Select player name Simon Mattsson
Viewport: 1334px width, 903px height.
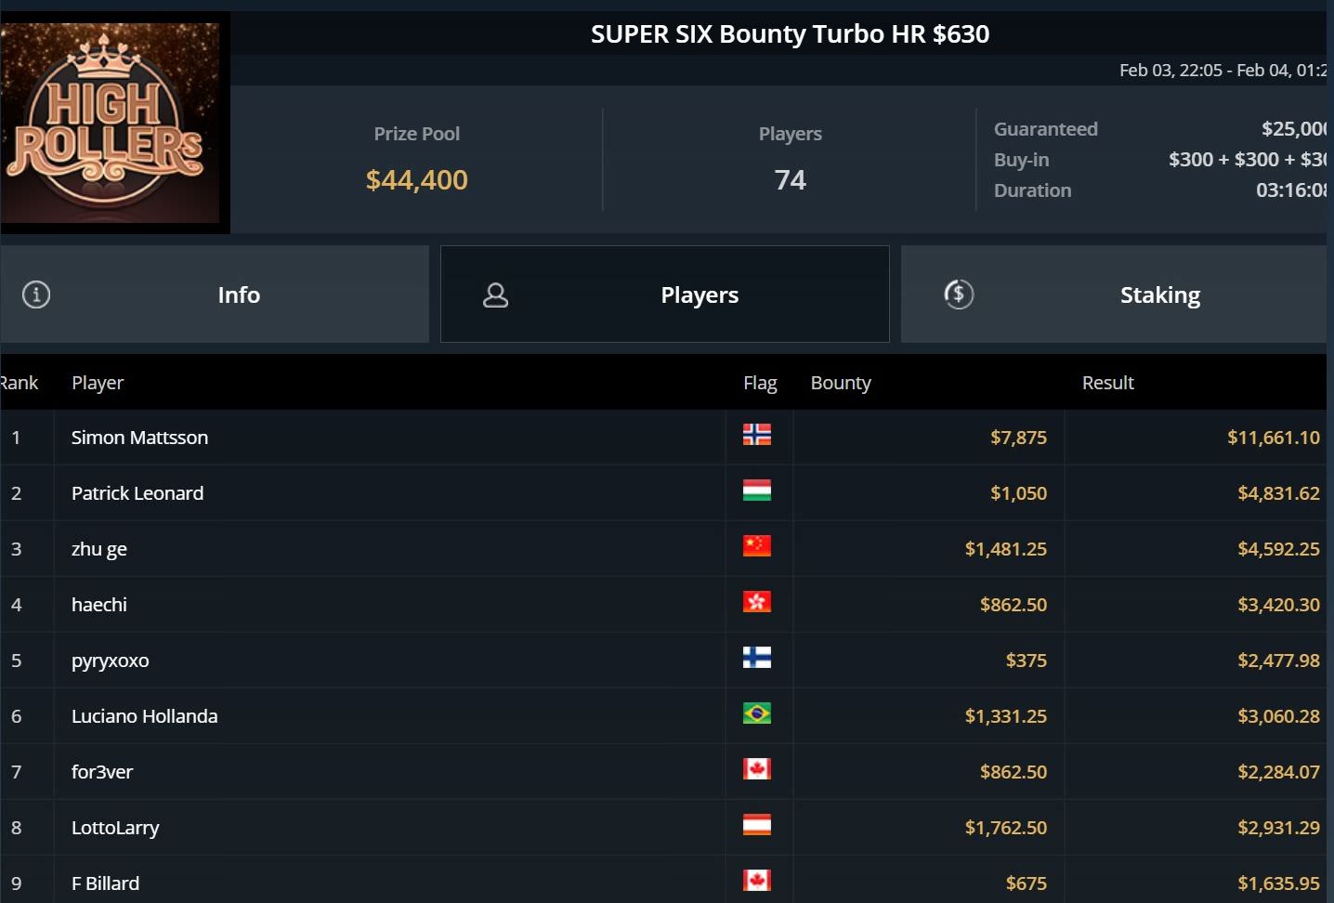(x=139, y=438)
